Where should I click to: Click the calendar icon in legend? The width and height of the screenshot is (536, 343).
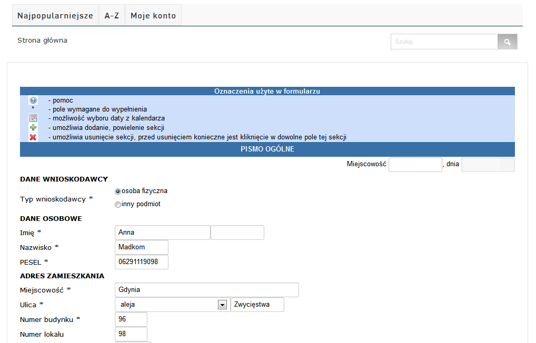point(33,118)
